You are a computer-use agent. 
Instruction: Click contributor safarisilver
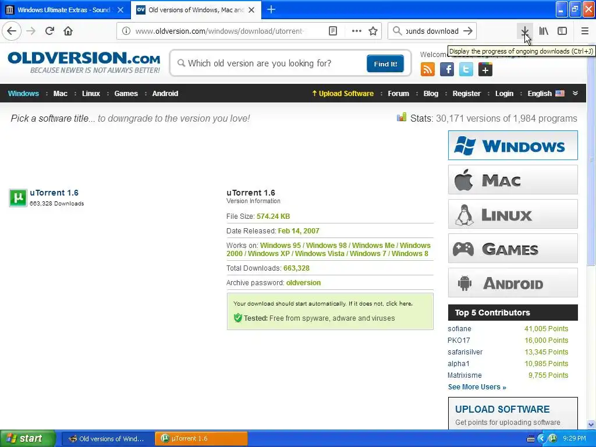[465, 352]
